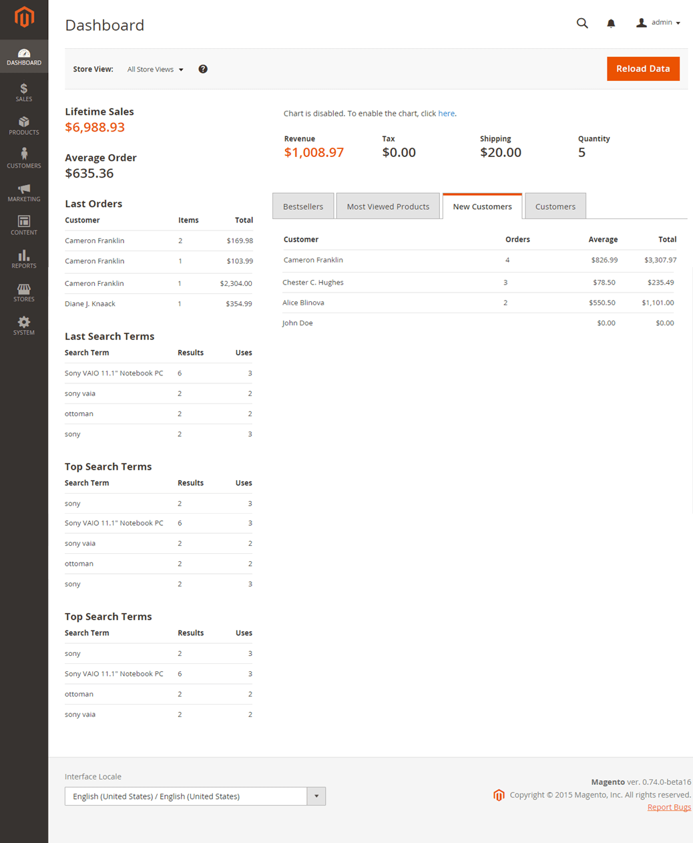693x843 pixels.
Task: Expand the admin account menu
Action: pos(658,22)
